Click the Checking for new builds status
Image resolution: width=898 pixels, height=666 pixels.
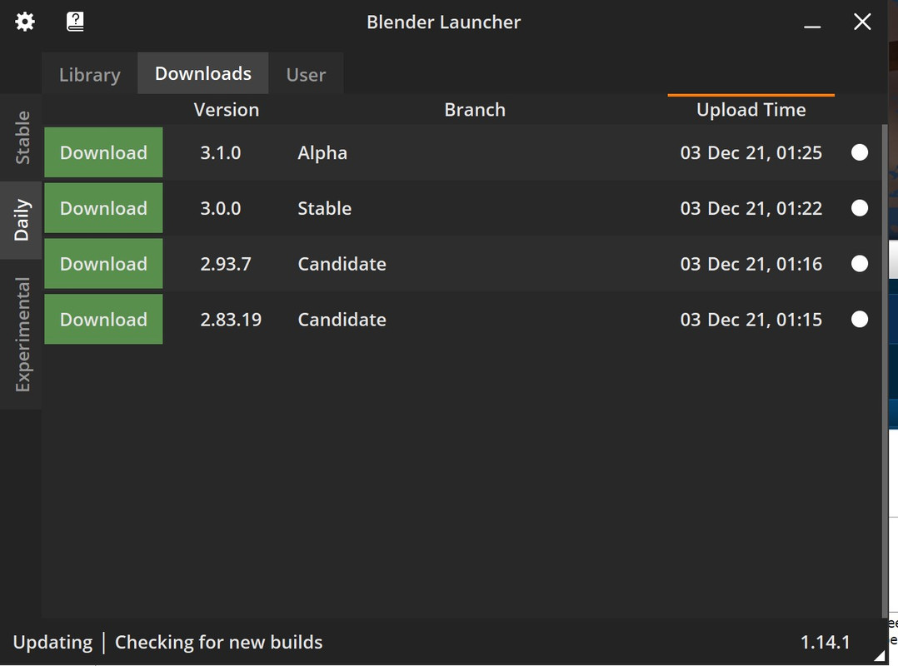219,642
